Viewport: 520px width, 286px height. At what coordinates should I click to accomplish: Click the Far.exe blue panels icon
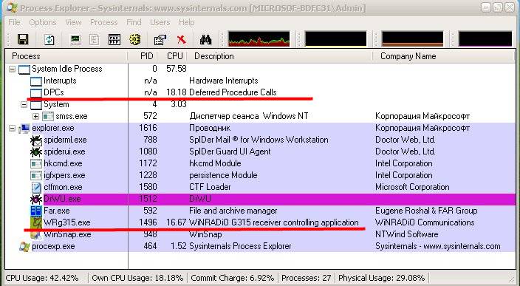coord(35,211)
